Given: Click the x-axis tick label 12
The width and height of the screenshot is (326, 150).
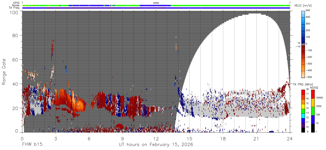Looking at the screenshot, I should pos(156,138).
